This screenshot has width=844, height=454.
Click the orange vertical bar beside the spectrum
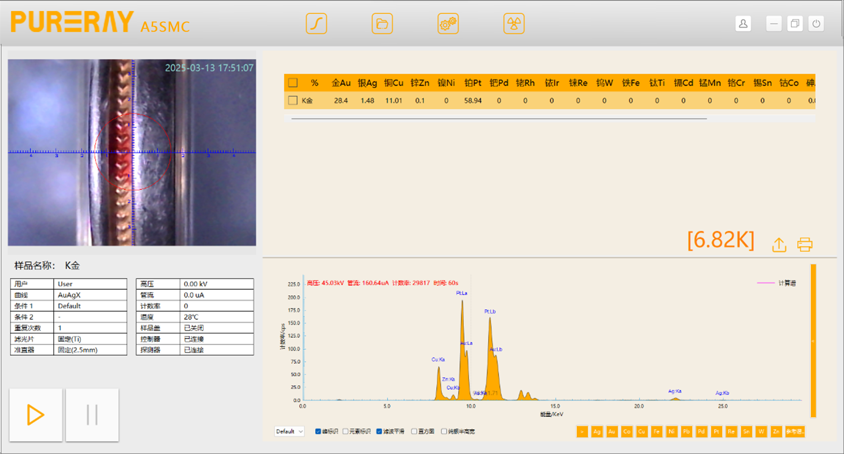pyautogui.click(x=813, y=340)
